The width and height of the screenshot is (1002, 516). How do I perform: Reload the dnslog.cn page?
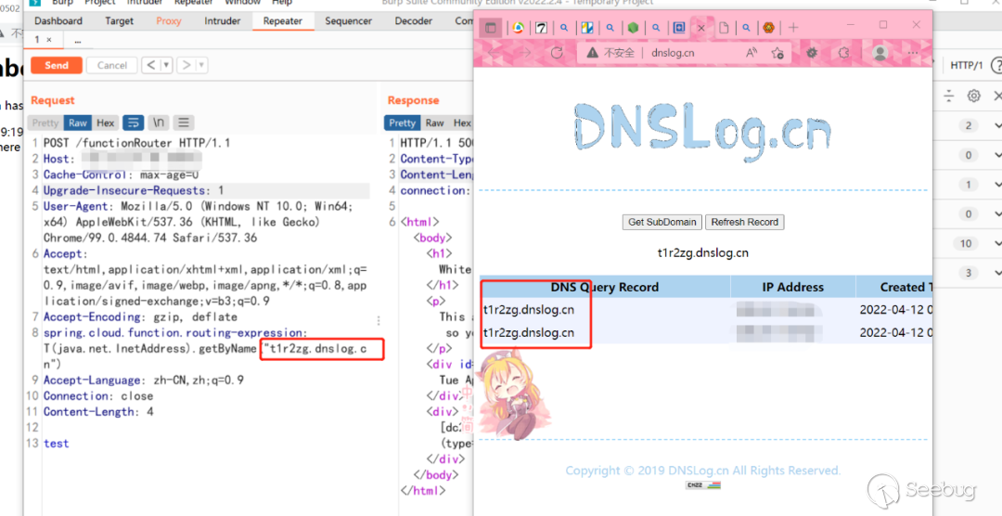557,52
